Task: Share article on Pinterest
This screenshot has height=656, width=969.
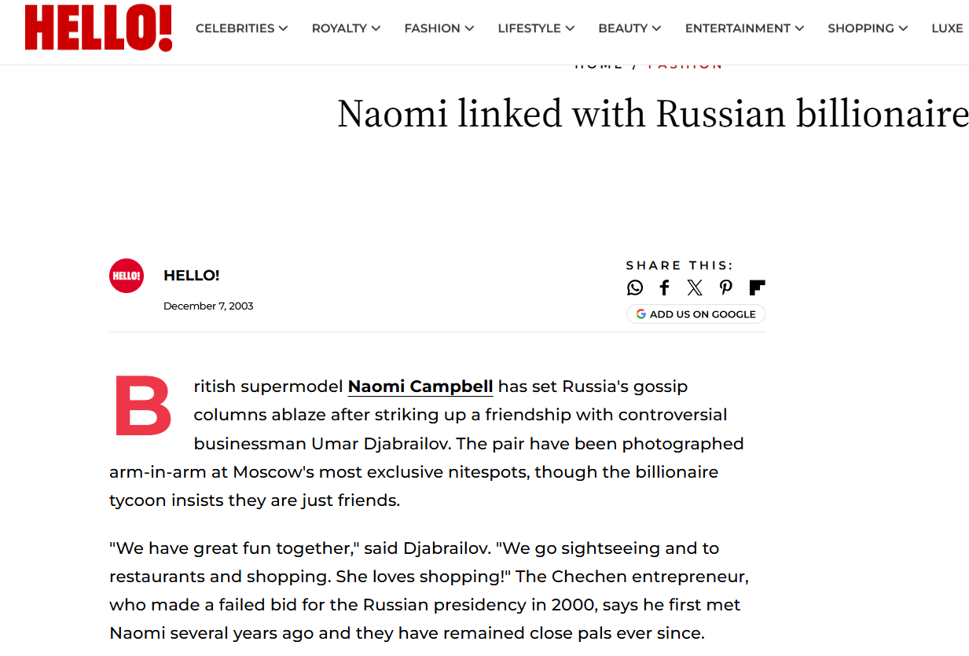Action: click(x=725, y=288)
